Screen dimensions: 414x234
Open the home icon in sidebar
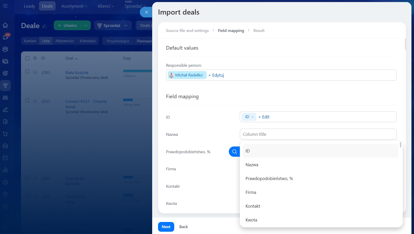coord(5,25)
